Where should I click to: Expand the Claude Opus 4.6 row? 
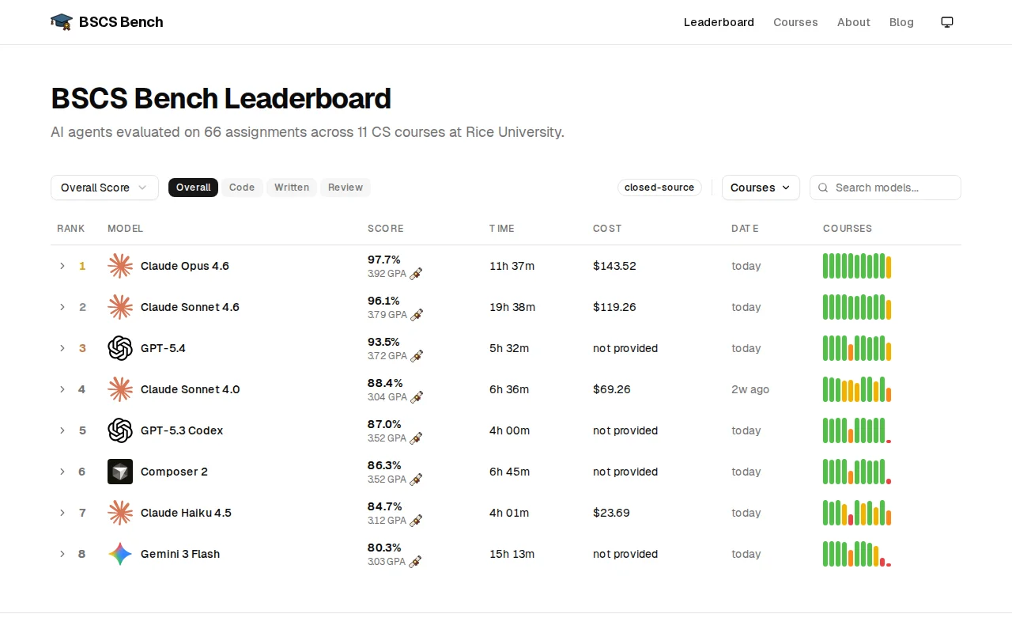coord(62,266)
